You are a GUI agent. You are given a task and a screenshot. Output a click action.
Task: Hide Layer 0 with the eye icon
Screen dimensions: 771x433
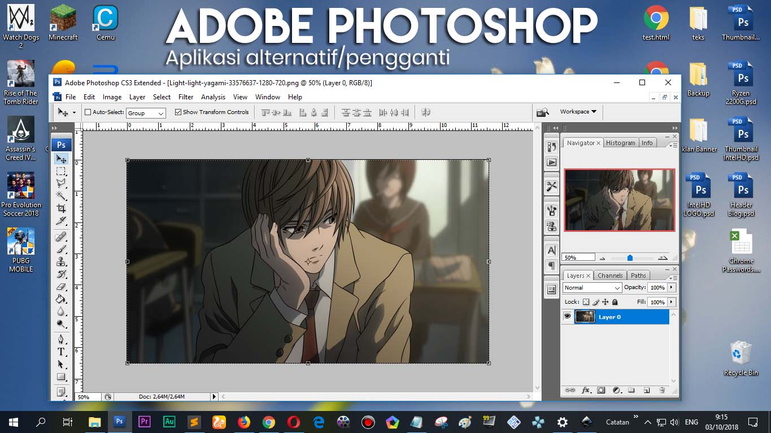click(567, 317)
